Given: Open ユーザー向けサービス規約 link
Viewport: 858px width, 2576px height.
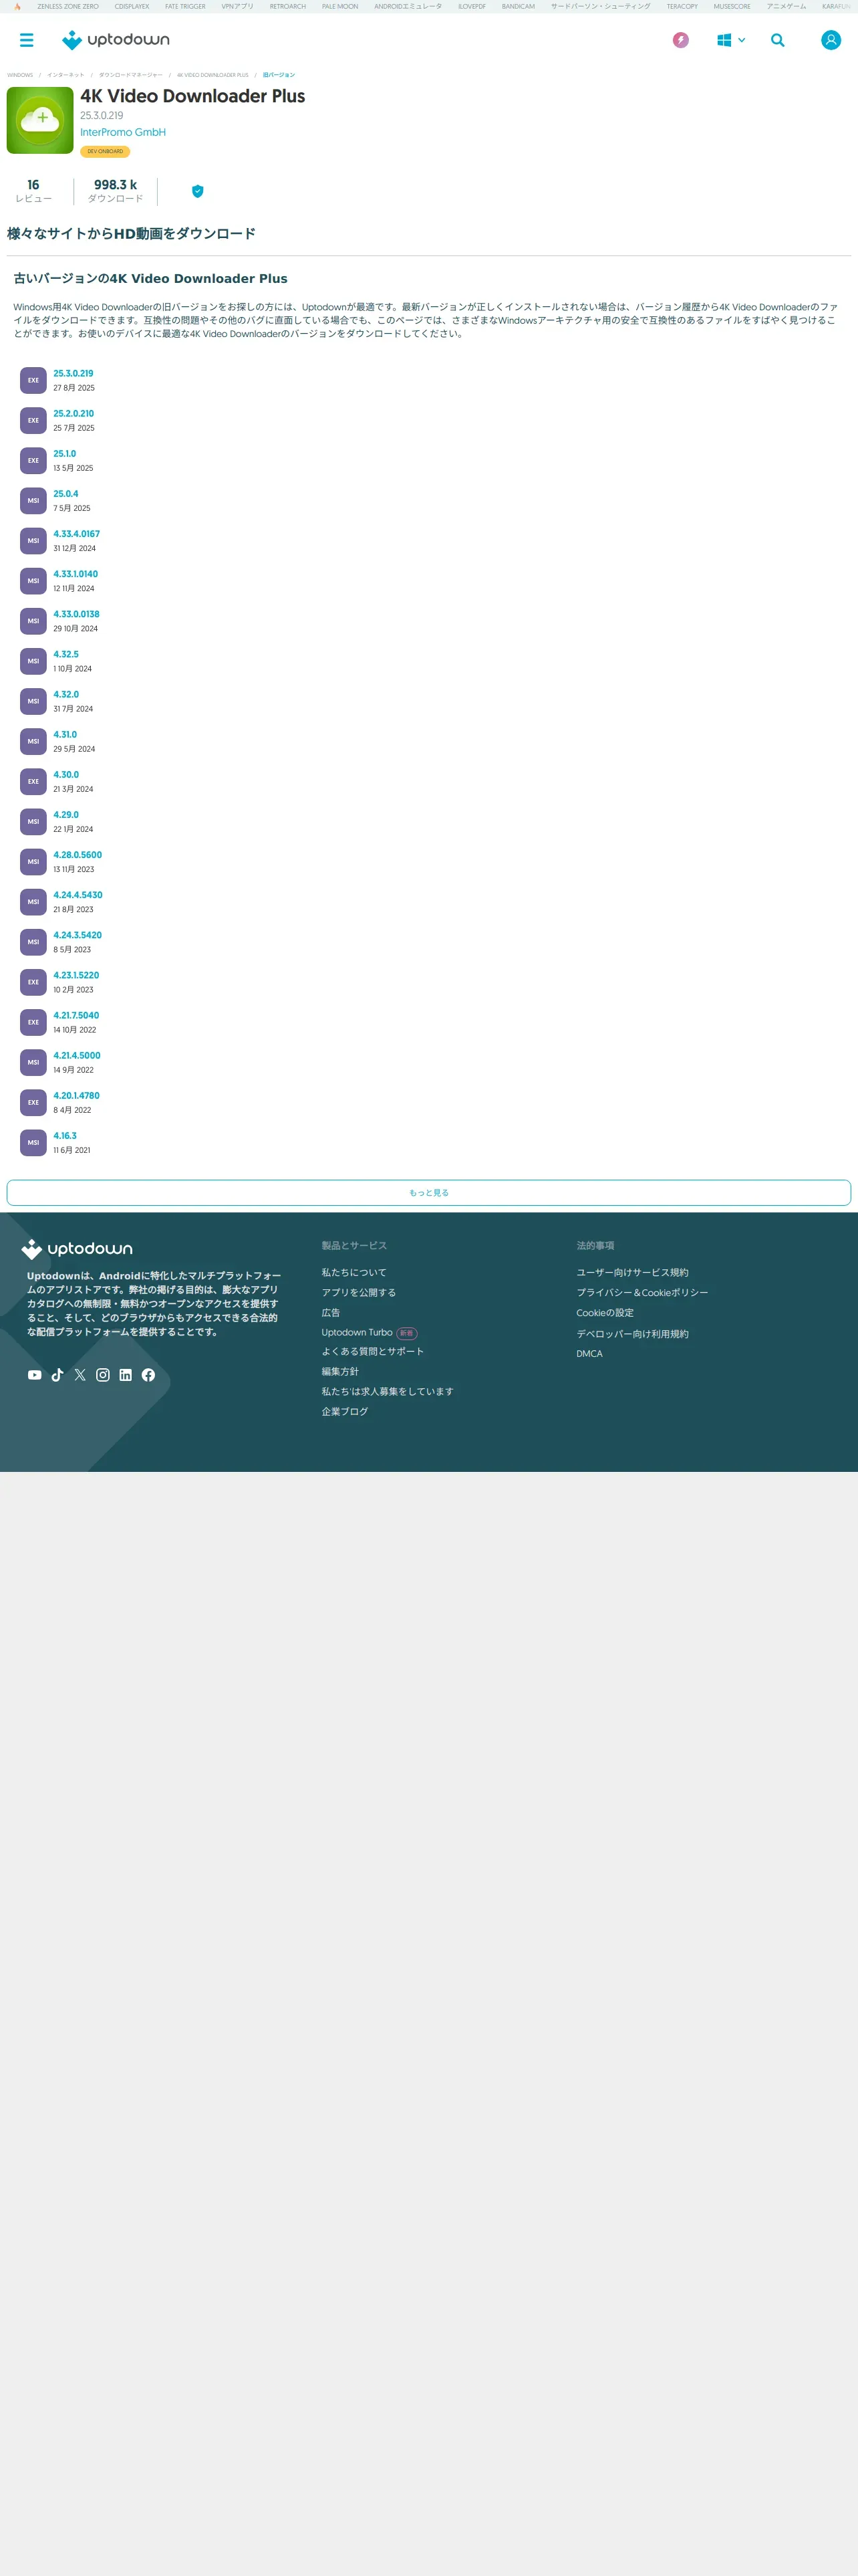Looking at the screenshot, I should [632, 1272].
